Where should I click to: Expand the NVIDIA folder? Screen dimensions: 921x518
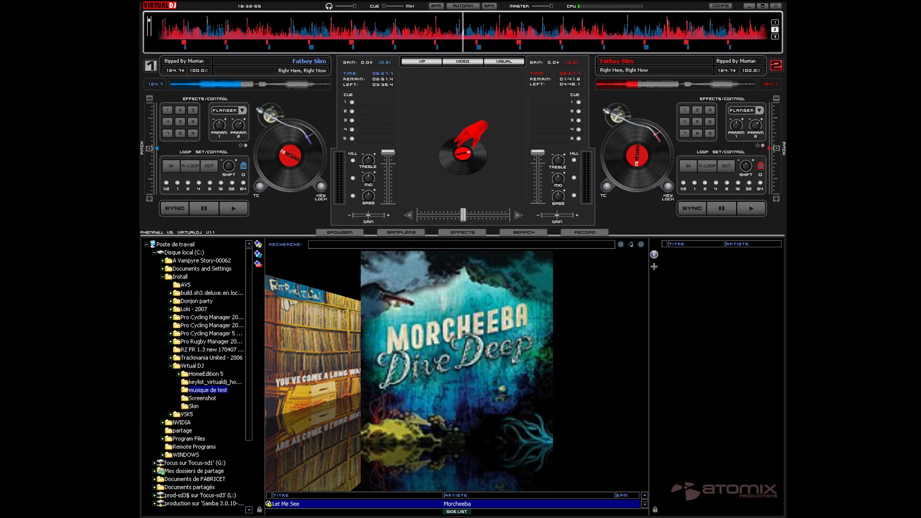coord(162,422)
